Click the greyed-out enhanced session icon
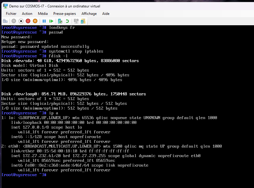 point(76,21)
